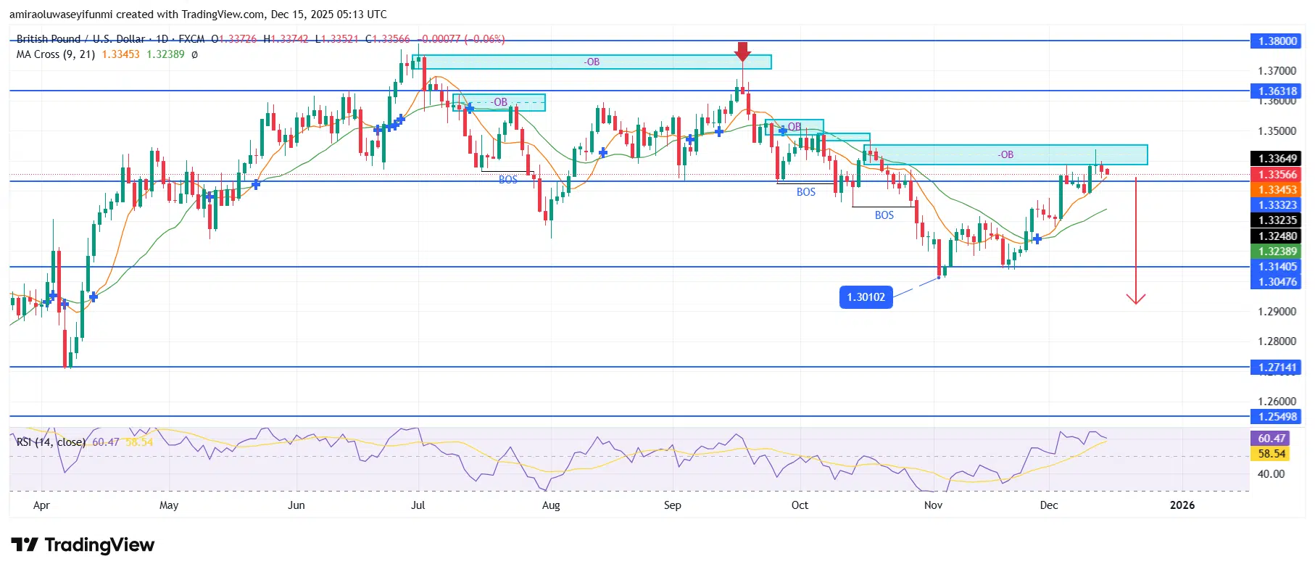
Task: Click the TradingView logo at bottom left
Action: (83, 545)
